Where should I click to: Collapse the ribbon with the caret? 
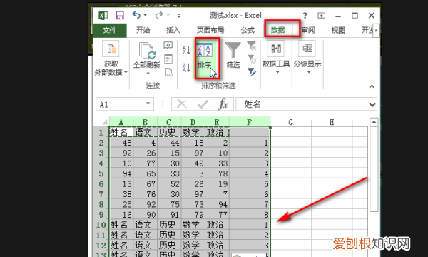coord(372,86)
